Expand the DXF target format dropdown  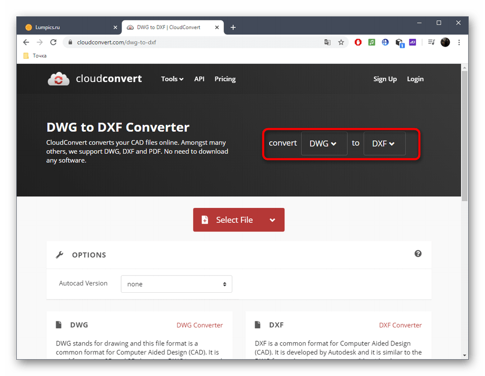coord(384,144)
